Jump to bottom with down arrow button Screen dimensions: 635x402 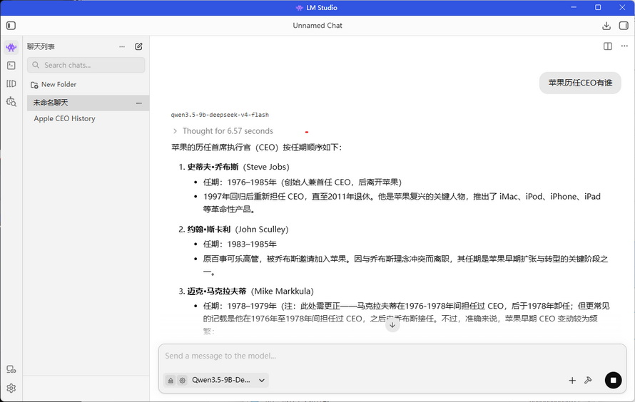pyautogui.click(x=392, y=325)
